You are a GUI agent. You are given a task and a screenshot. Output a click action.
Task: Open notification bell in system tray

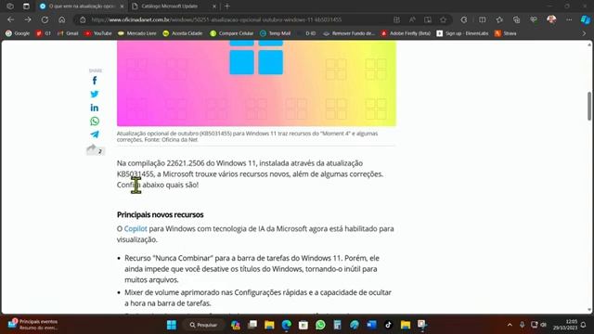(x=584, y=325)
